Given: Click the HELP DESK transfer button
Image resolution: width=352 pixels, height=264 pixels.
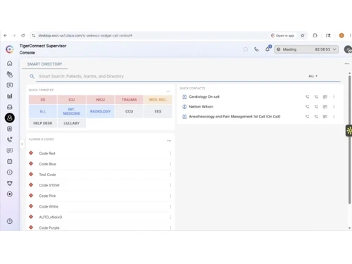Looking at the screenshot, I should point(43,123).
